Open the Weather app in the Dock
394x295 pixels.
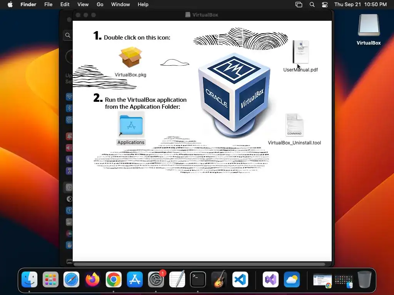292,280
